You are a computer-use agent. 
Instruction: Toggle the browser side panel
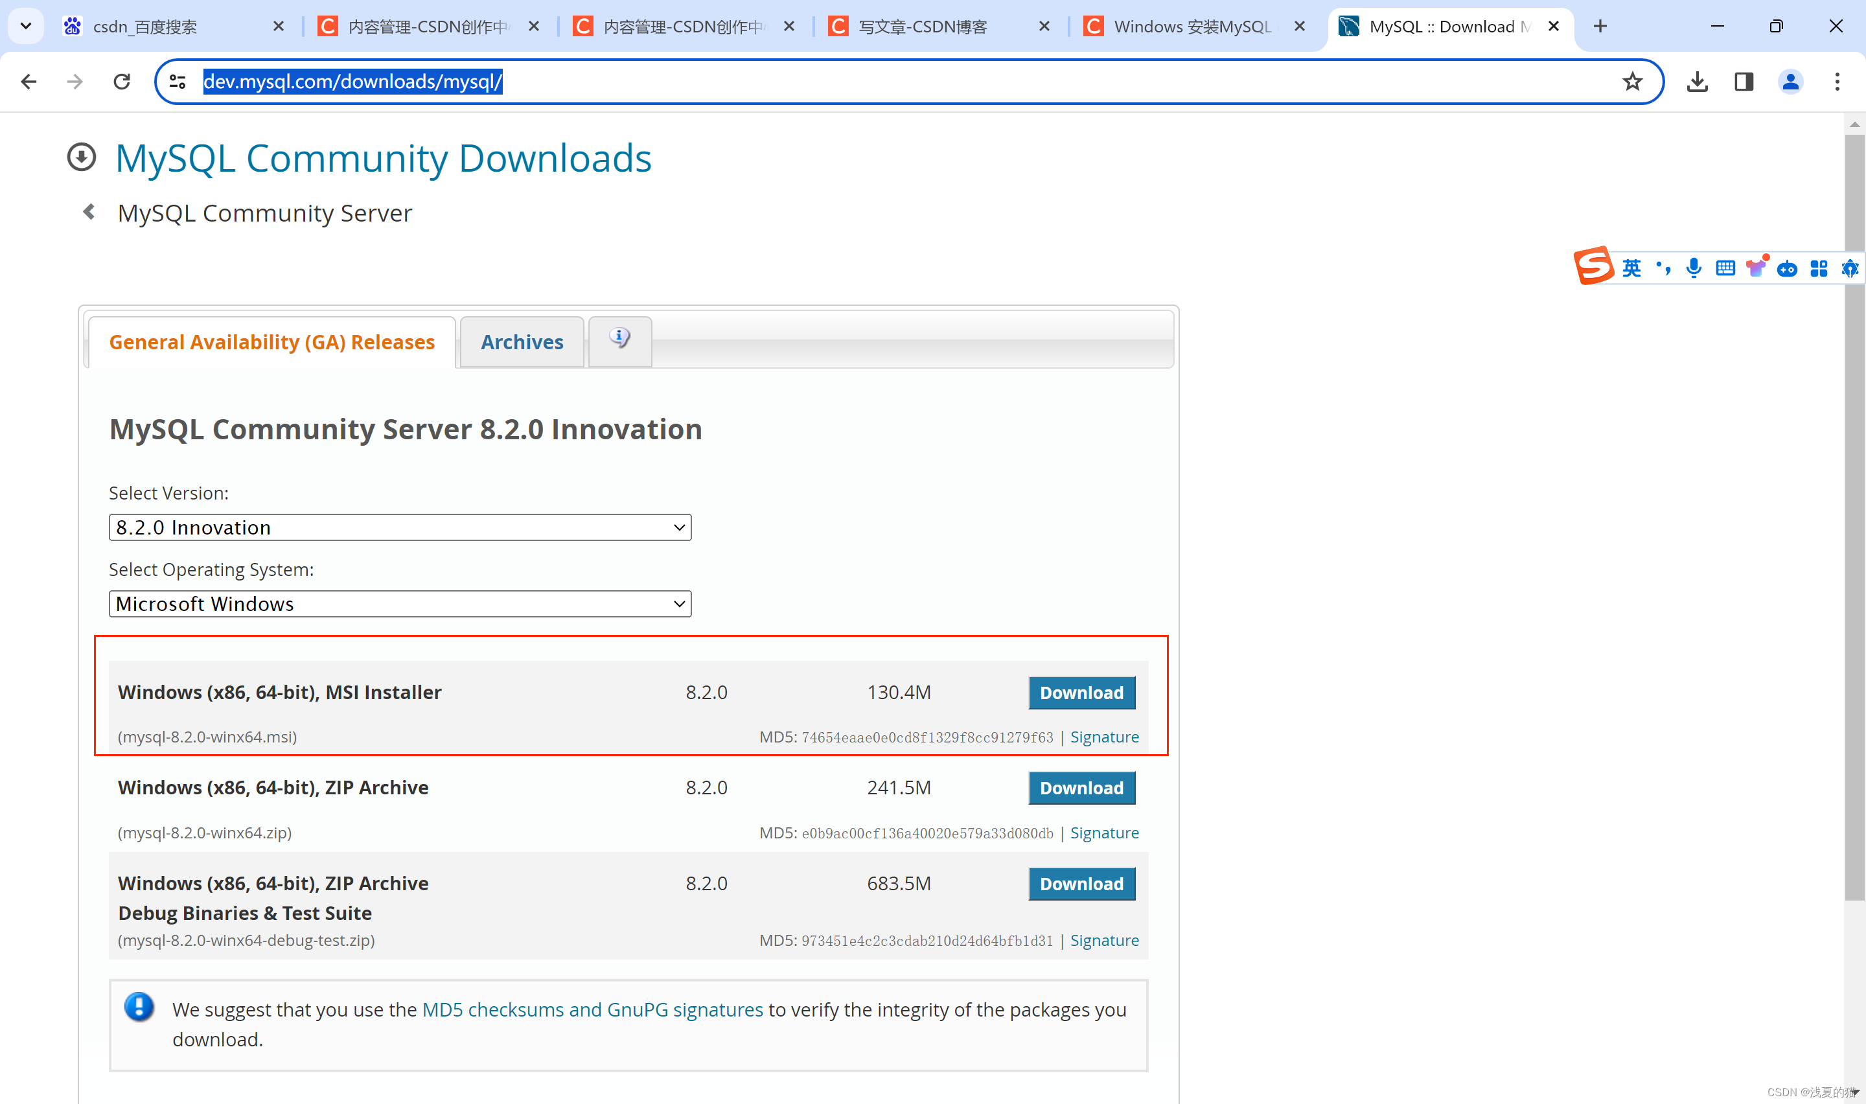point(1744,82)
